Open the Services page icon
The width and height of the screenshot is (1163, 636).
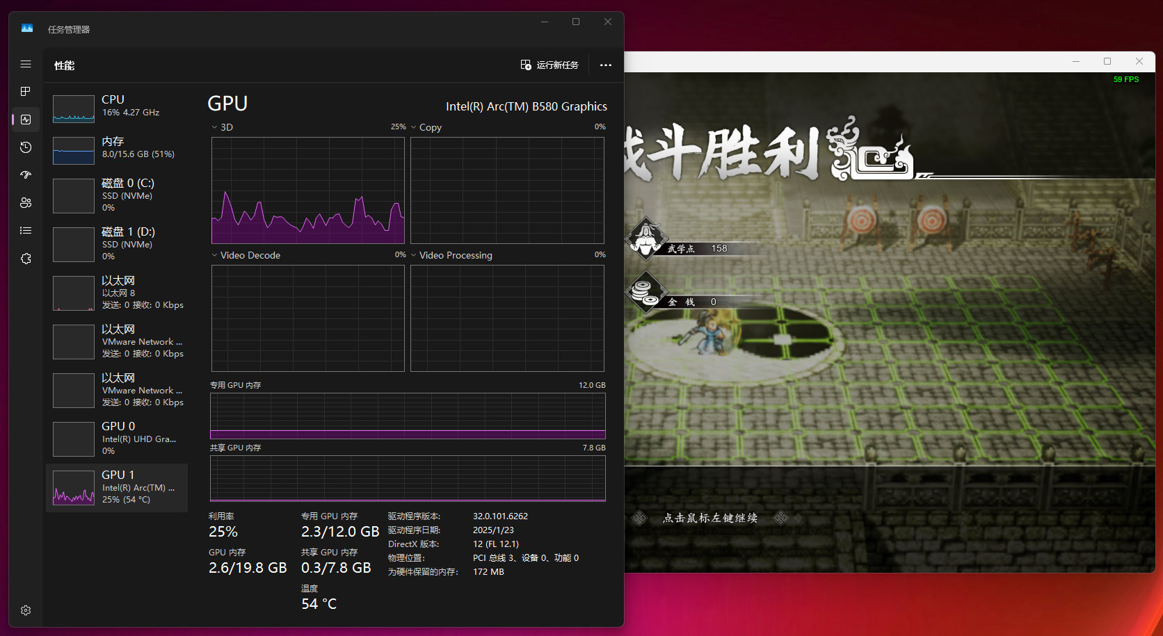(26, 259)
